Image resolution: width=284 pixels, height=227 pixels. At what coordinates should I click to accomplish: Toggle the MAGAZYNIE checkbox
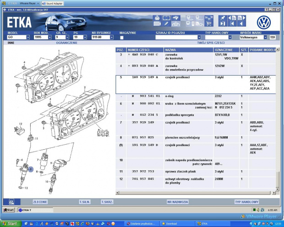122,38
